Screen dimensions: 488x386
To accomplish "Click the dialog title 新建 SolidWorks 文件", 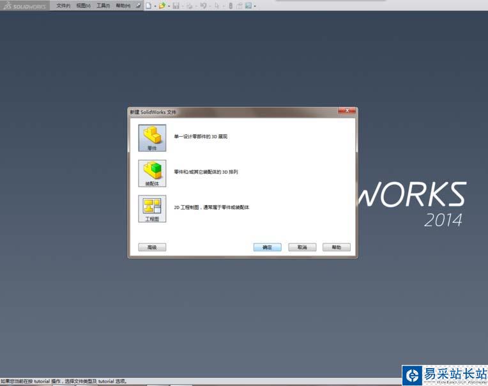I will tap(153, 112).
